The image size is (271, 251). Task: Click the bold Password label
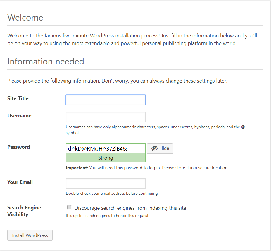pos(18,147)
